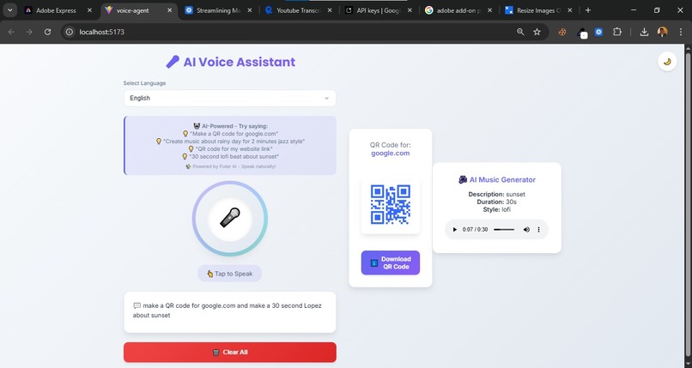Viewport: 692px width, 368px height.
Task: Click 'Make a QR code for google.com' tip
Action: (x=230, y=134)
